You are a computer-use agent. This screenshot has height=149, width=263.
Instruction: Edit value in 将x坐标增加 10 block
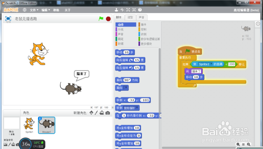(137, 128)
